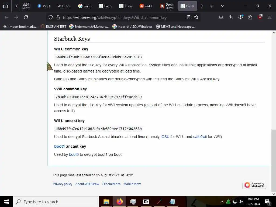Viewport: 276px width, 207px height.
Task: Open File Explorer from the taskbar
Action: 106,202
